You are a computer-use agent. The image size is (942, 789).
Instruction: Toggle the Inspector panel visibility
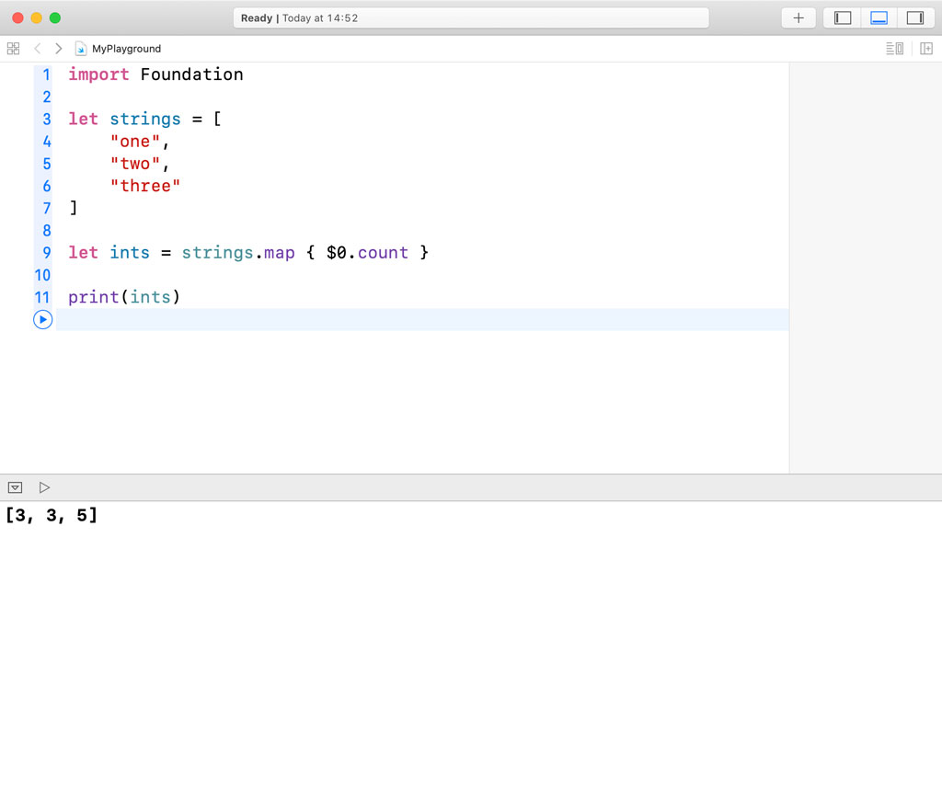916,17
